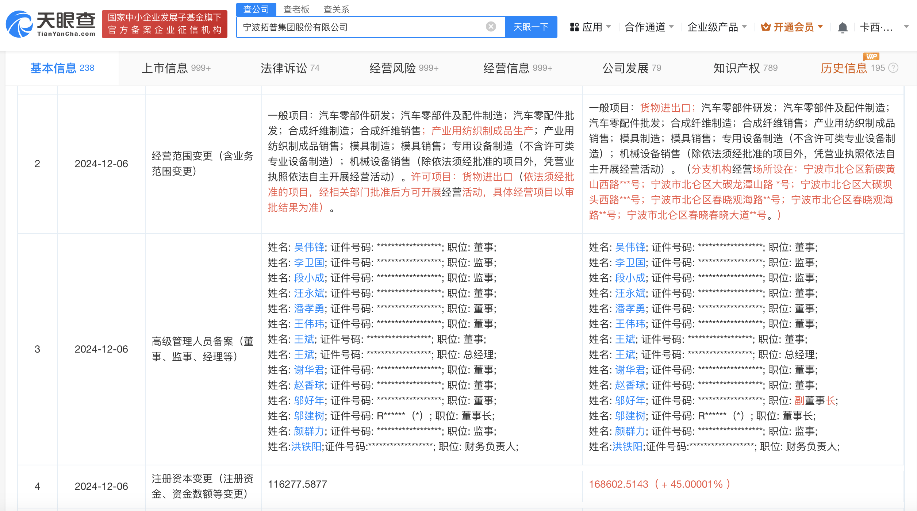The height and width of the screenshot is (511, 917).
Task: Open 段小成 link in the before-change column
Action: 309,278
